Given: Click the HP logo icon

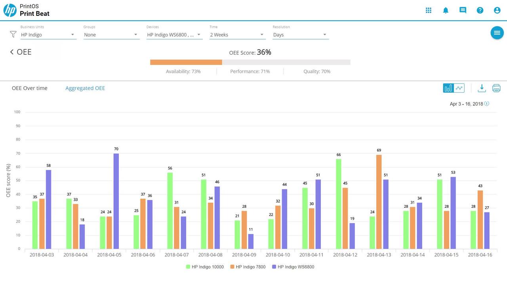Looking at the screenshot, I should [10, 10].
